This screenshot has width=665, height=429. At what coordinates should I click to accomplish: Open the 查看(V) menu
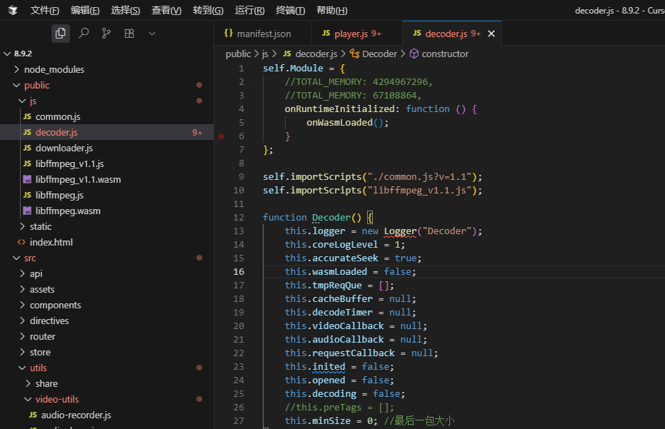[x=166, y=10]
